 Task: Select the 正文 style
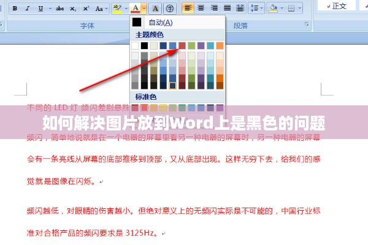pyautogui.click(x=337, y=6)
